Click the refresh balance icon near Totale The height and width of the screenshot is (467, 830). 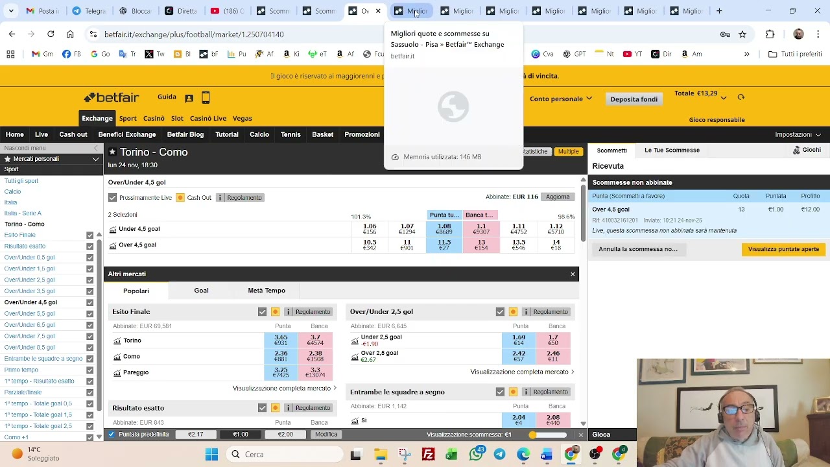[741, 97]
